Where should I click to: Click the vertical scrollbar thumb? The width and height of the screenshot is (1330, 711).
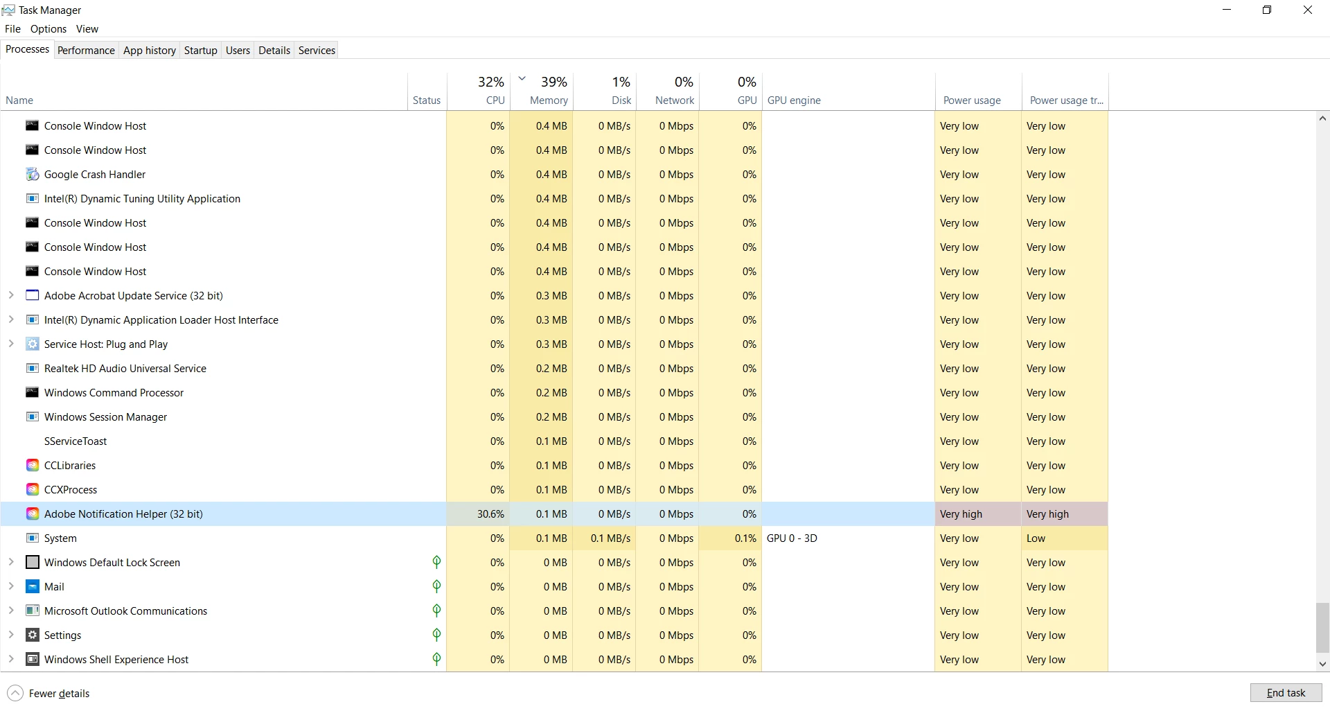1322,627
